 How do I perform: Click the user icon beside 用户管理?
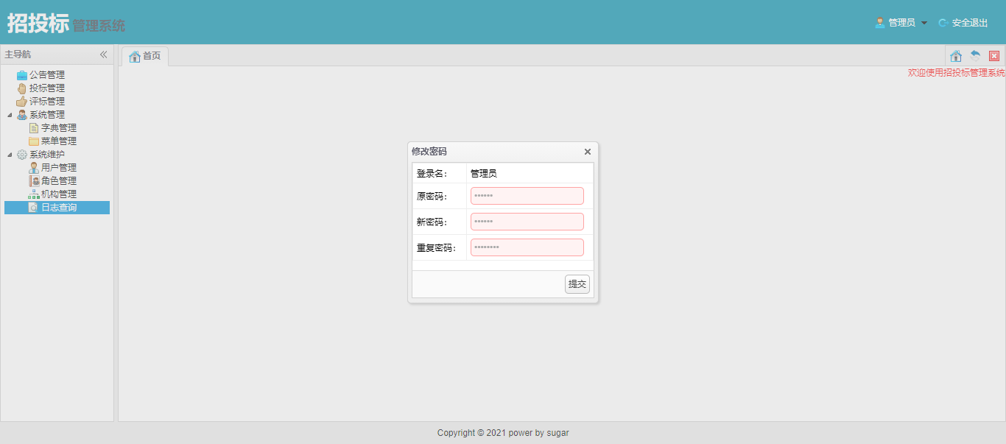point(34,168)
